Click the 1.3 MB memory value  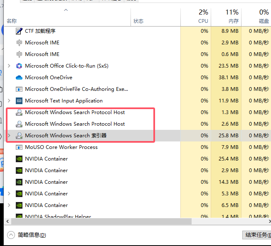[230, 112]
